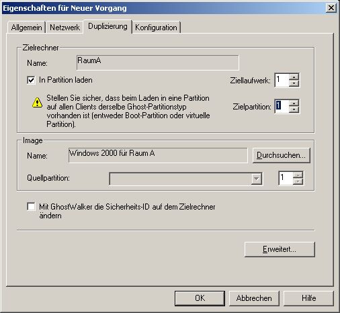Click the Durchsuchen... button
340x313 pixels.
pyautogui.click(x=281, y=155)
